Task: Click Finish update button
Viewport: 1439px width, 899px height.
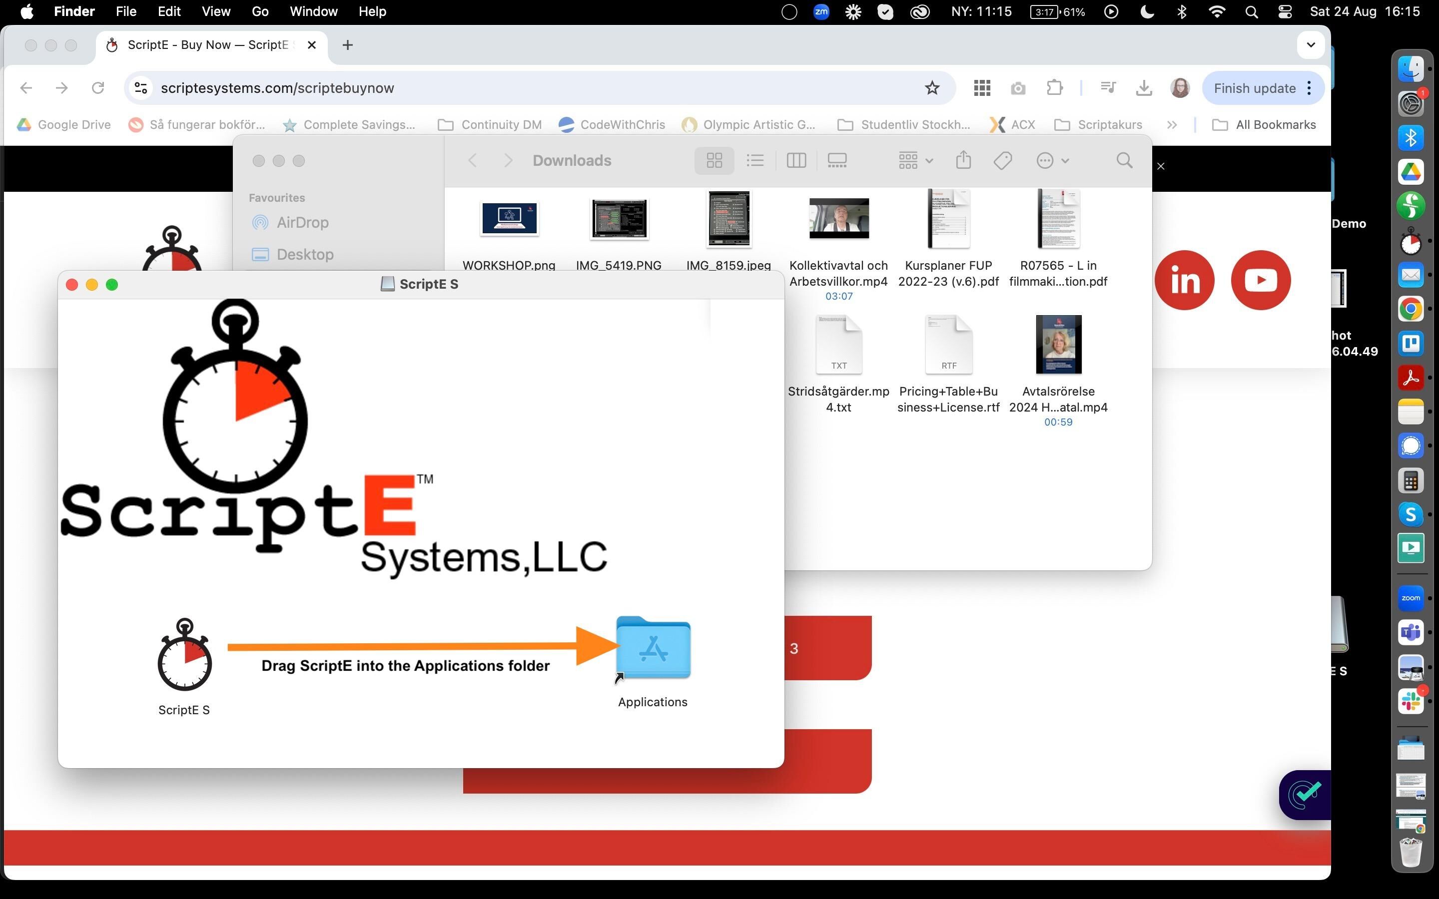Action: point(1254,88)
